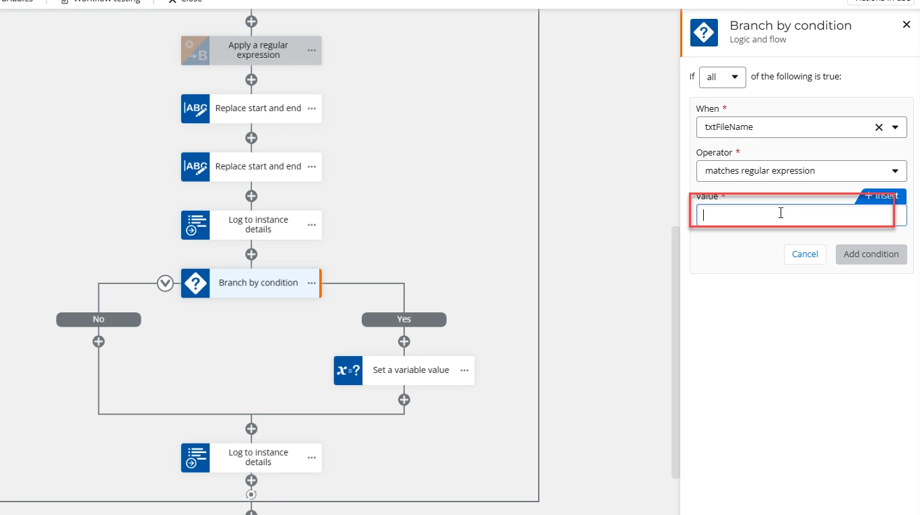Select the Apply a regular expression action card
This screenshot has height=515, width=920.
point(251,50)
